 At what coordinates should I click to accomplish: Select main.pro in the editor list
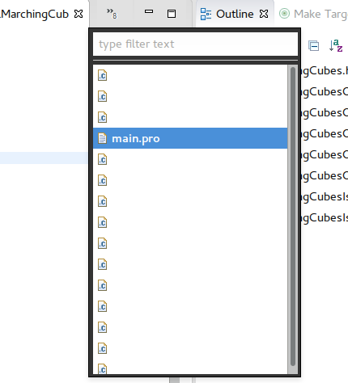190,138
